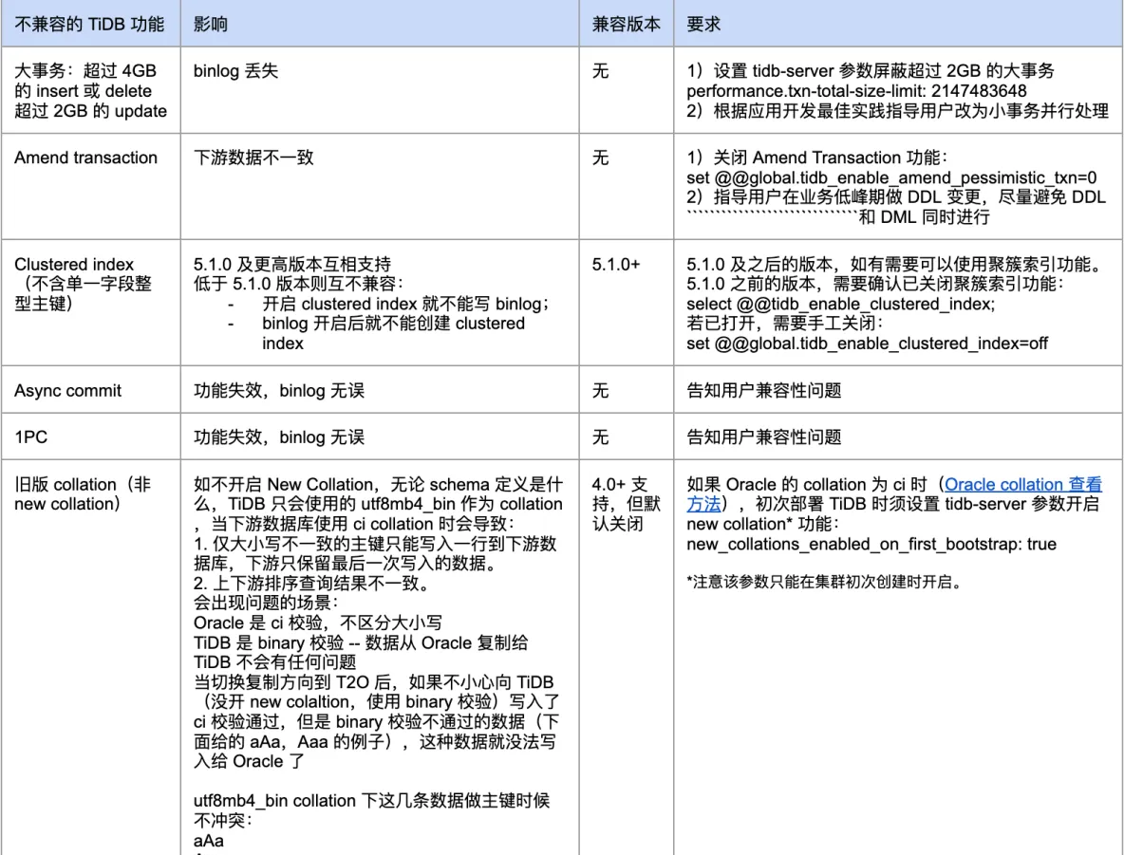Screen dimensions: 1124x855
Task: Click 告知用户兼容性问题 in 1PC row
Action: pos(764,437)
